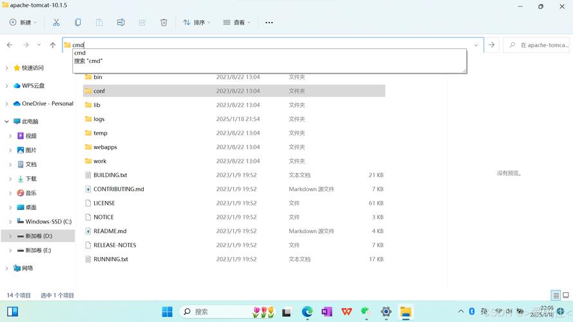Open WPS Office from the taskbar
The image size is (573, 322).
[346, 312]
